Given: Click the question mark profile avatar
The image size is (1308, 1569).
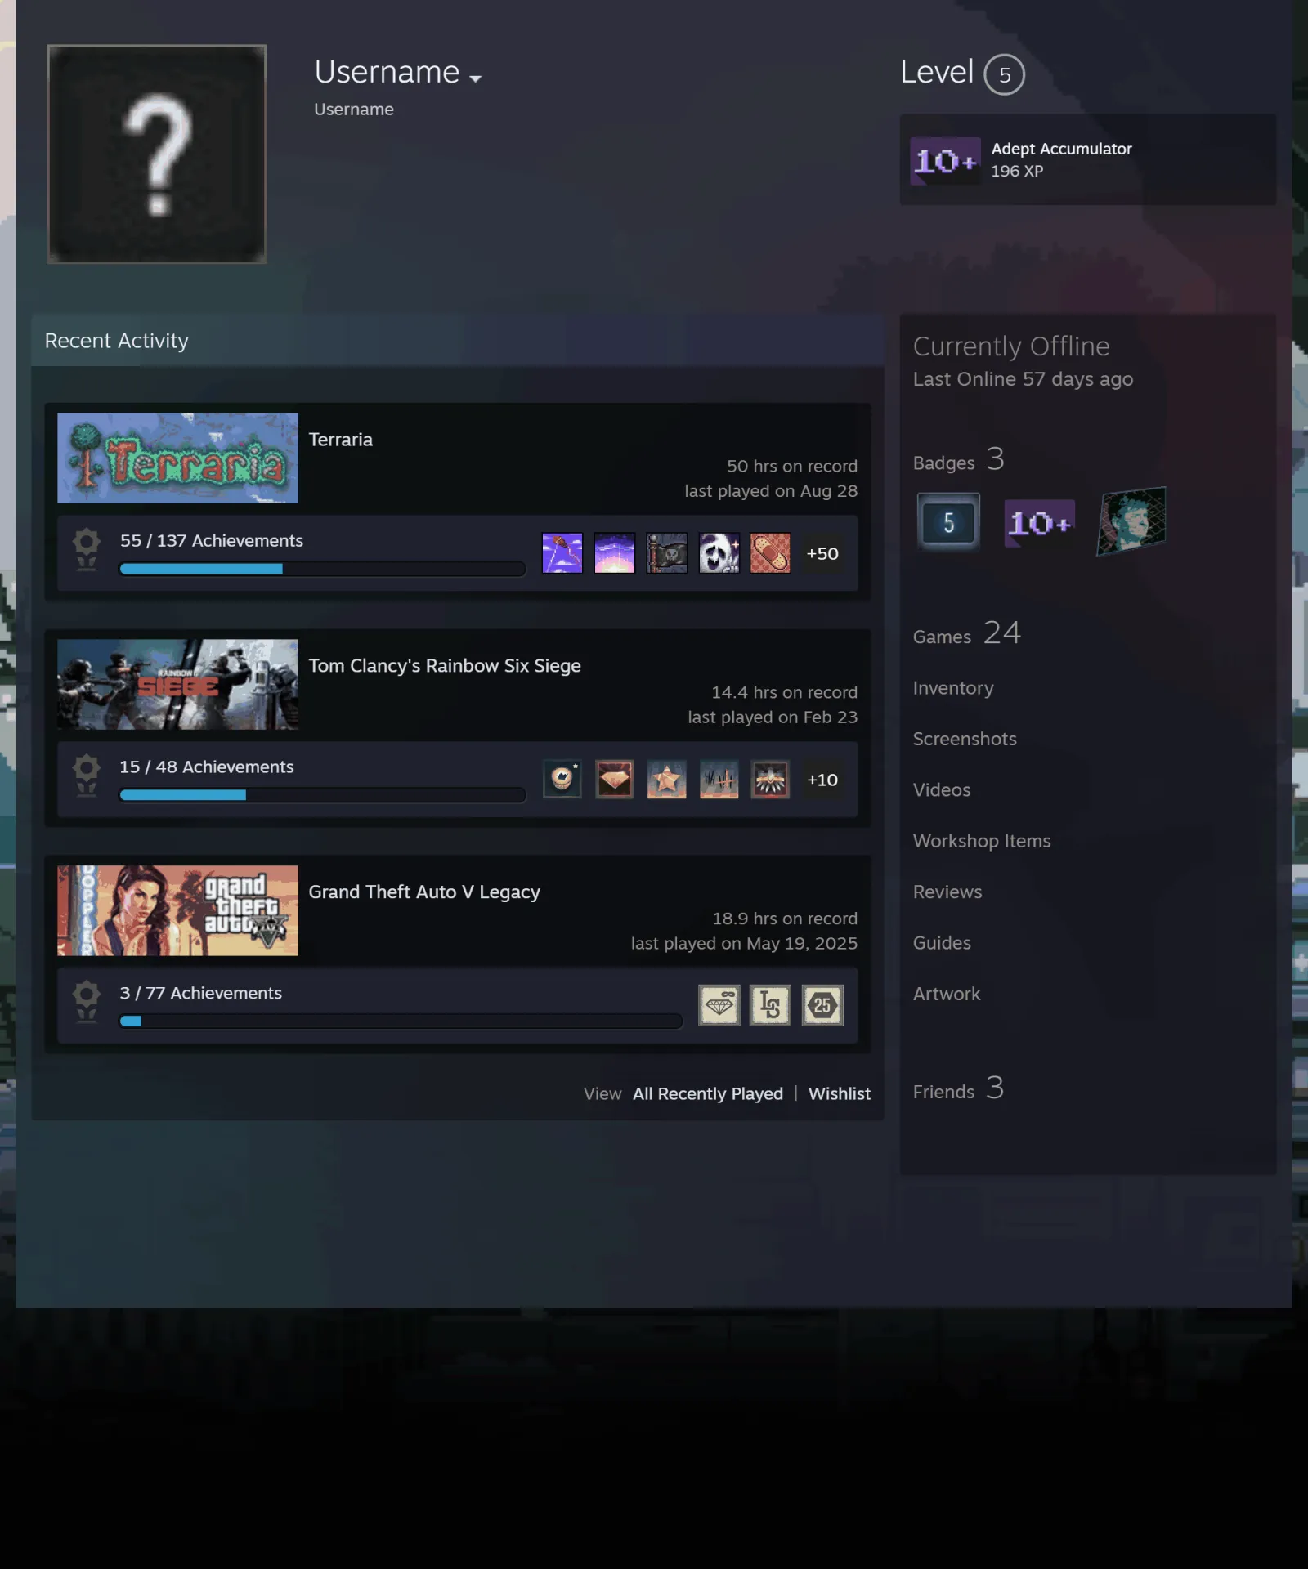Looking at the screenshot, I should pos(157,154).
